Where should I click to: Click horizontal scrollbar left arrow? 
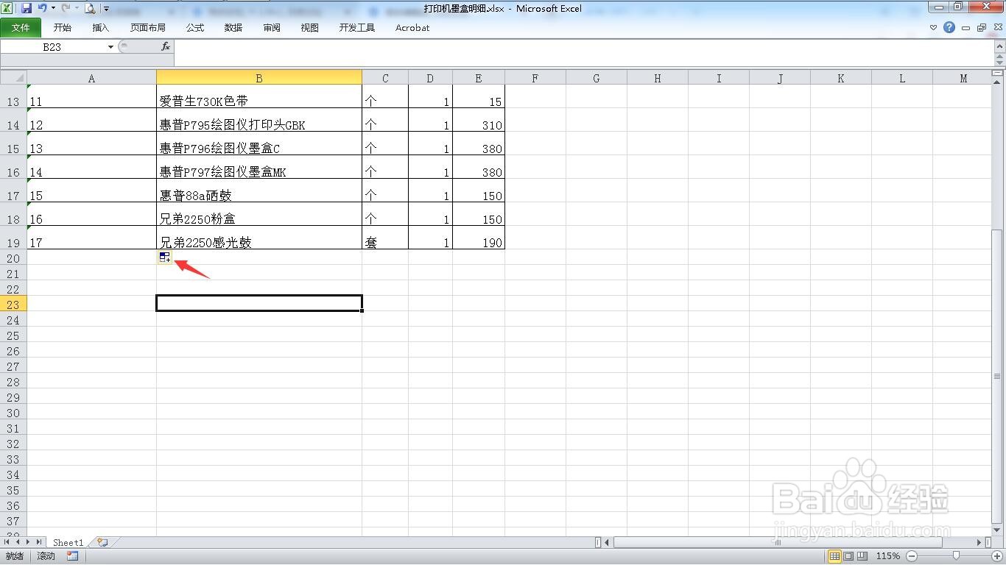[x=607, y=542]
